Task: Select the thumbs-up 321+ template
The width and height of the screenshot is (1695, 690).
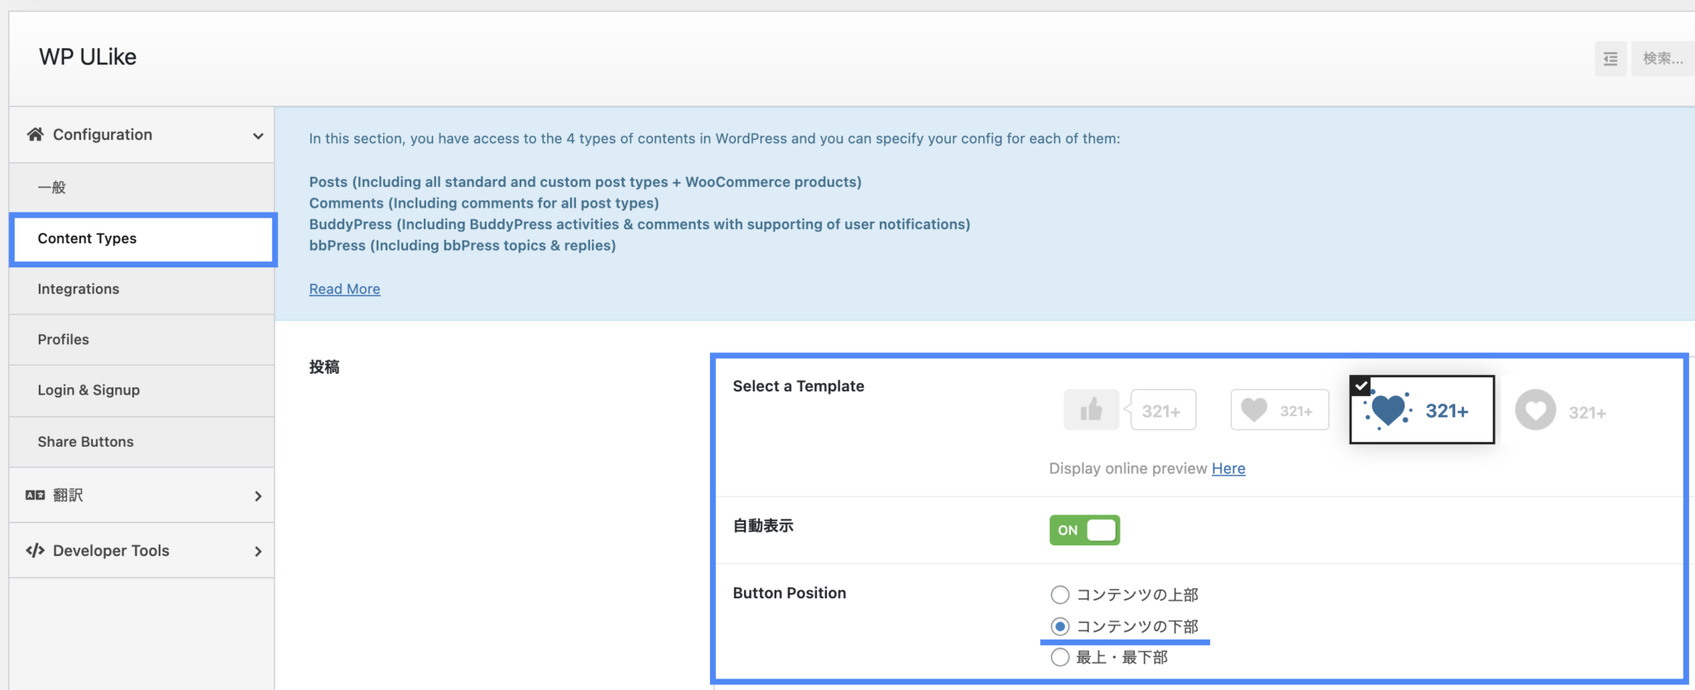Action: [x=1129, y=409]
